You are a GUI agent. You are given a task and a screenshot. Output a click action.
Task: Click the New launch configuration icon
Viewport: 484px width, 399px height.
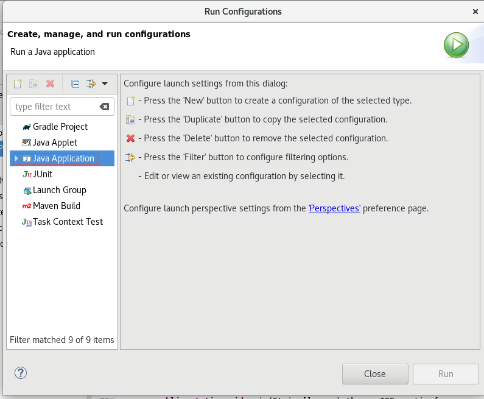click(x=18, y=83)
